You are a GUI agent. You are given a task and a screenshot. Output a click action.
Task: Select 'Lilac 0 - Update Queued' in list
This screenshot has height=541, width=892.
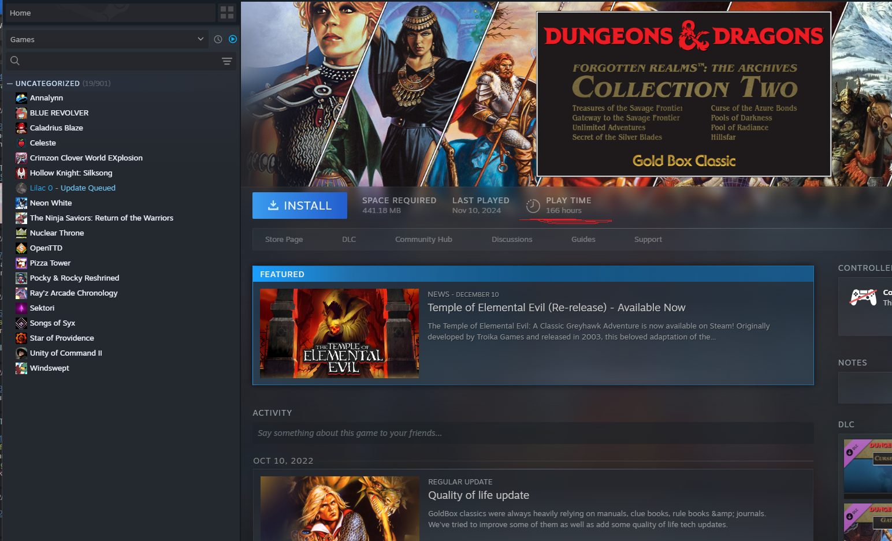point(73,188)
